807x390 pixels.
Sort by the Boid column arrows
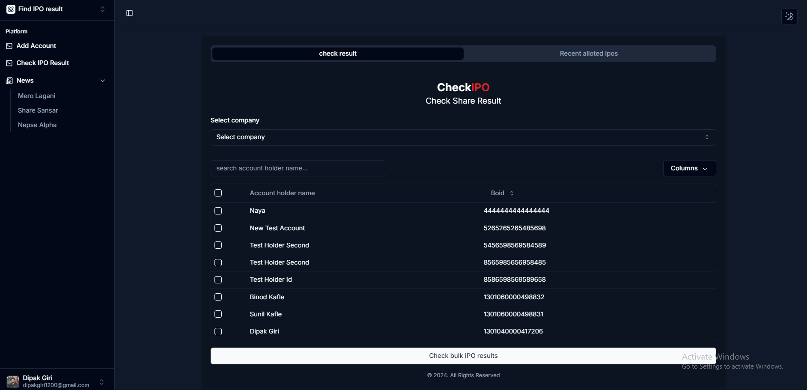(512, 193)
